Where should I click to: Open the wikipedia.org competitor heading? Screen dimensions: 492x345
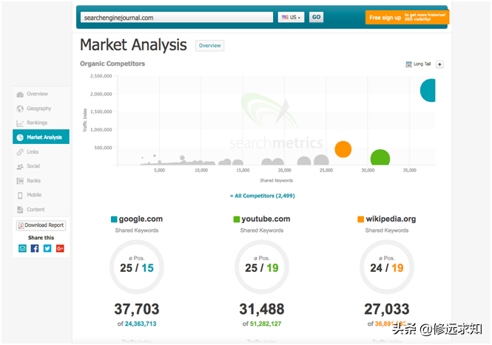point(391,219)
